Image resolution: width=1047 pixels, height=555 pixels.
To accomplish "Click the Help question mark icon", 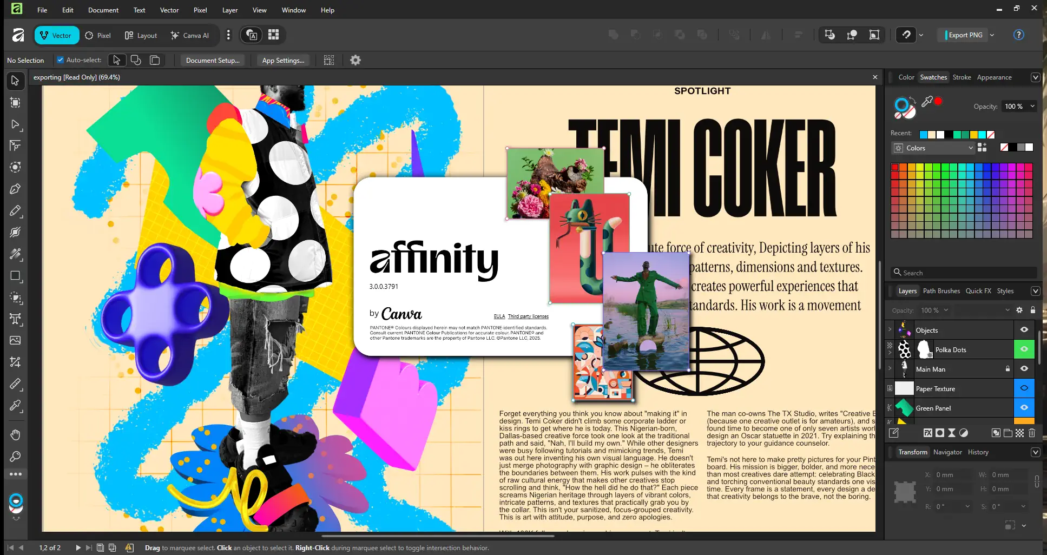I will pos(1018,35).
